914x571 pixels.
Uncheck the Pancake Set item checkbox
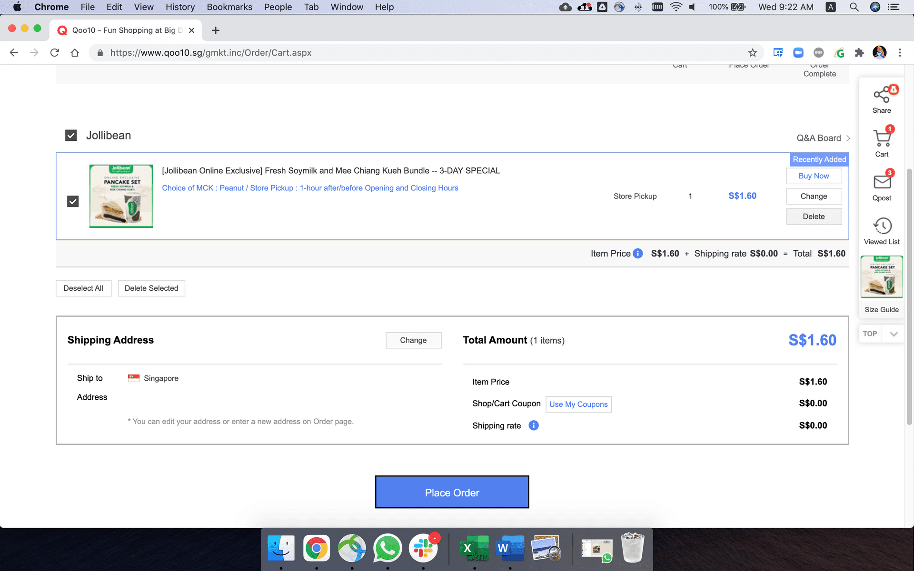click(x=73, y=201)
